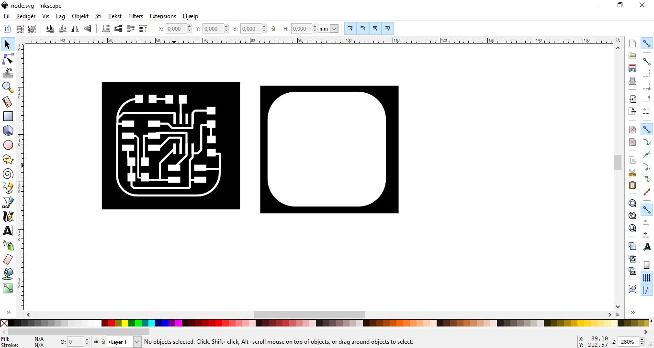Click the horizontal canvas scrollbar thumb
The height and width of the screenshot is (348, 654).
pos(309,315)
